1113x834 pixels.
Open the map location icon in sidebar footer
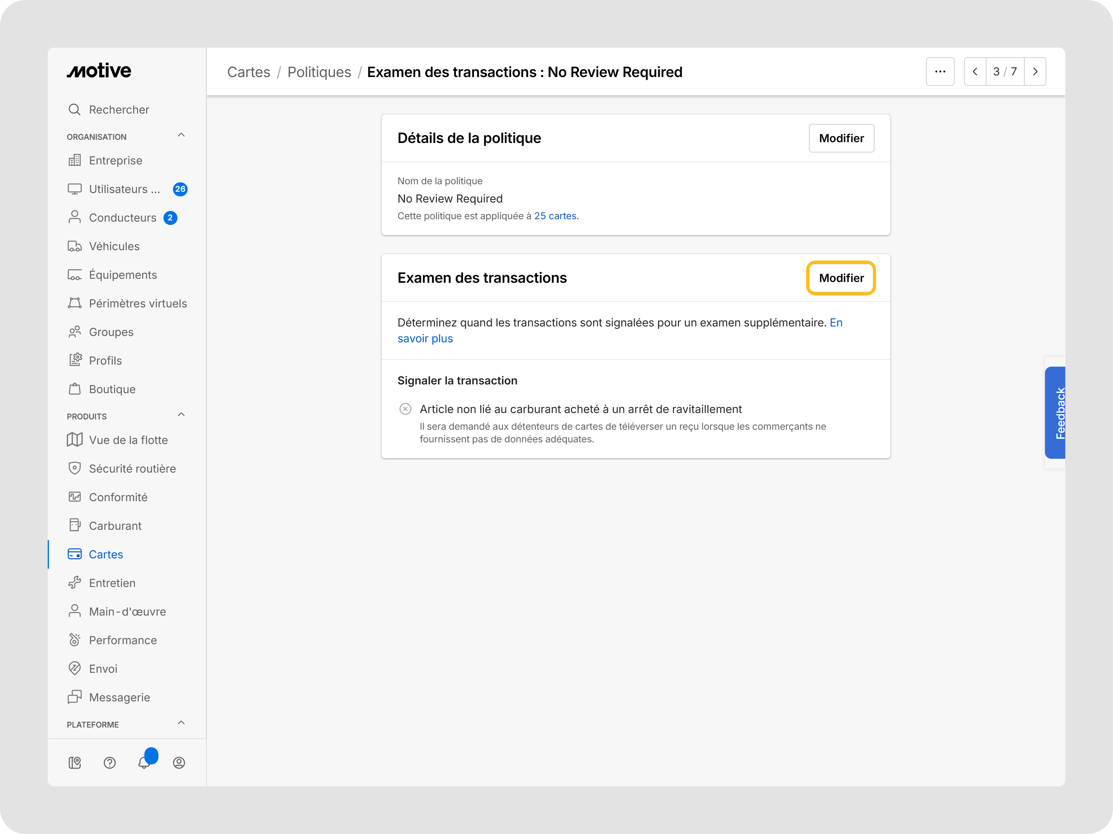(74, 763)
